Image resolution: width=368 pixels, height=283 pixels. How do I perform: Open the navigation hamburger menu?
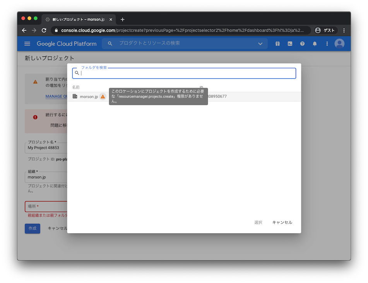coord(27,44)
